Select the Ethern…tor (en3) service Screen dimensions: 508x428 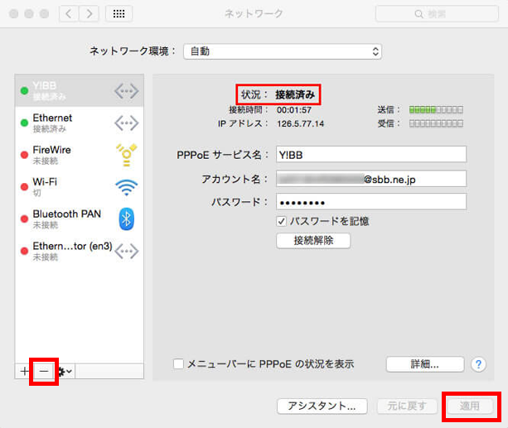pyautogui.click(x=80, y=251)
